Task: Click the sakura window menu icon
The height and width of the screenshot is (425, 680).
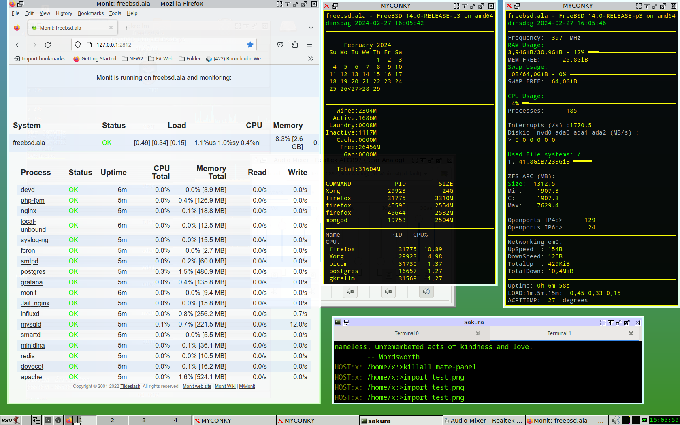Action: coord(338,322)
